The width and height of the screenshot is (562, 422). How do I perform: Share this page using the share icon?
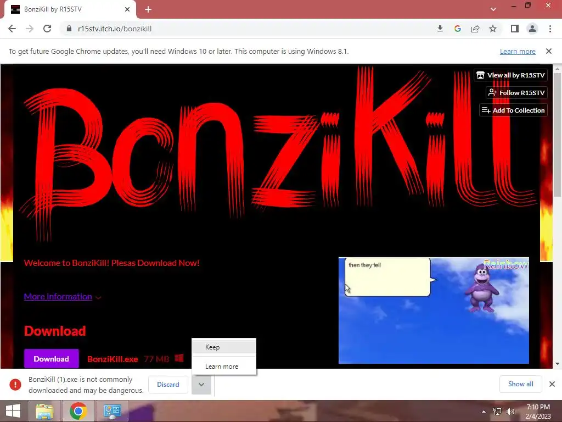coord(475,29)
